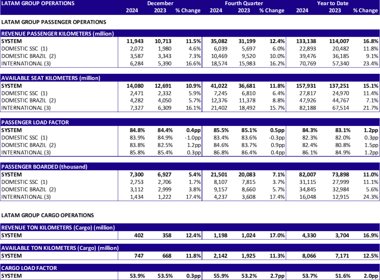Select the load factor value 80.8%
380x280 pixels.
343,145
